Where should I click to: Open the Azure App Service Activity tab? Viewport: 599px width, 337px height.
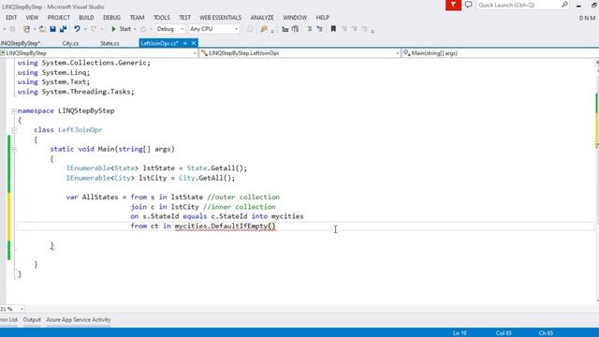coord(79,320)
